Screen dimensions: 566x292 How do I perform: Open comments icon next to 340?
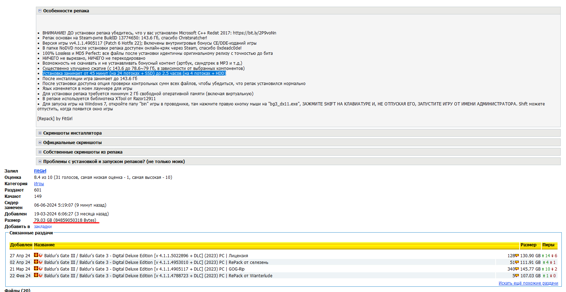[517, 269]
